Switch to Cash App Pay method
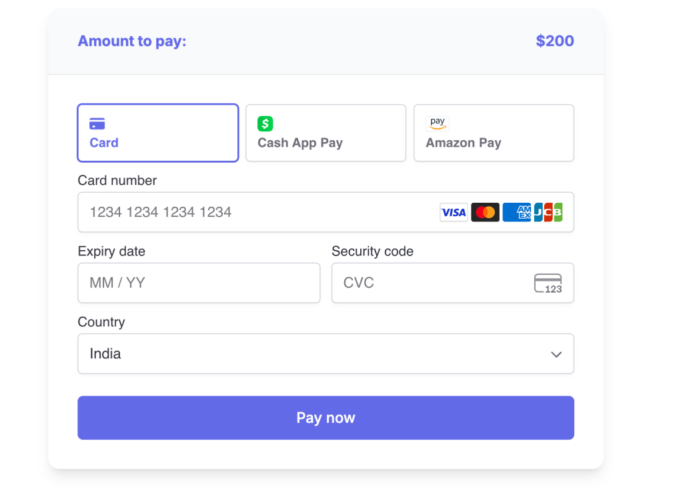This screenshot has height=495, width=683. coord(325,133)
